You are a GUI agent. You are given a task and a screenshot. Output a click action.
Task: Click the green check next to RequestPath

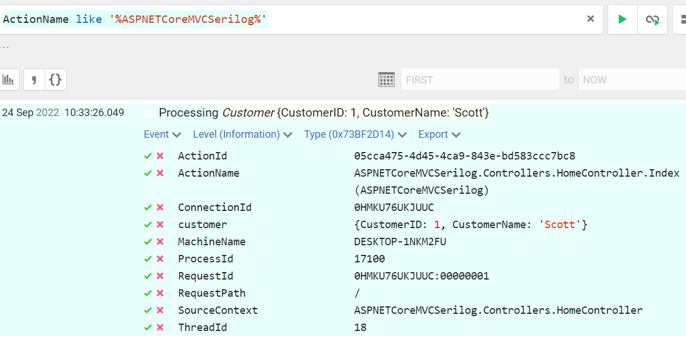(x=148, y=293)
